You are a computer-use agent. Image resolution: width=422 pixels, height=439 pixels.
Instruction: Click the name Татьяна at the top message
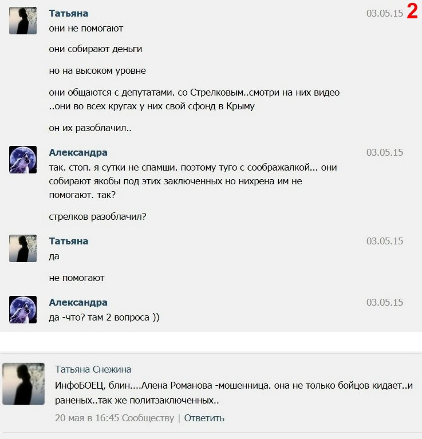[x=69, y=13]
